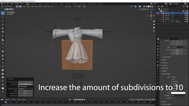
Task: Enable the Show Axis checkbox
Action: tap(172, 79)
